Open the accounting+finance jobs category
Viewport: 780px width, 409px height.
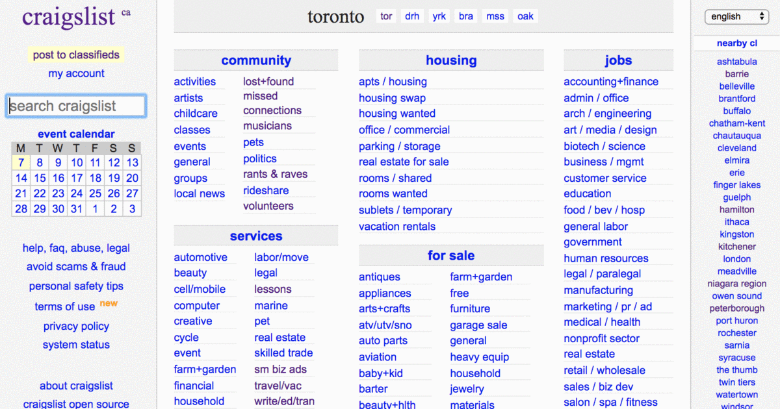coord(612,81)
